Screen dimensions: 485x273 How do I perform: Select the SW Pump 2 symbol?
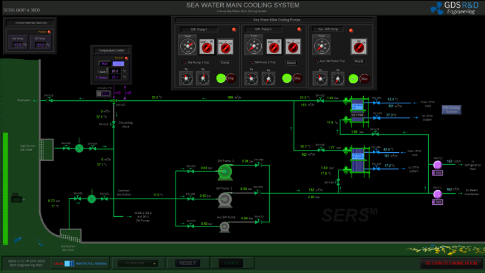pos(225,200)
